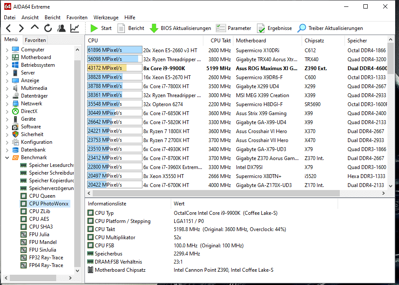The image size is (399, 285).
Task: Click the refresh icon in toolbar
Action: [x=48, y=28]
